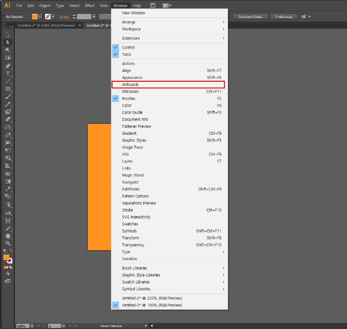
Task: Click the Stroke link in control bar
Action: click(x=64, y=16)
